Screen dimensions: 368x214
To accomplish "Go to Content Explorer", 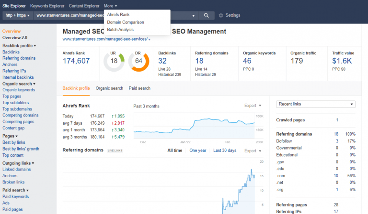I will click(x=84, y=6).
